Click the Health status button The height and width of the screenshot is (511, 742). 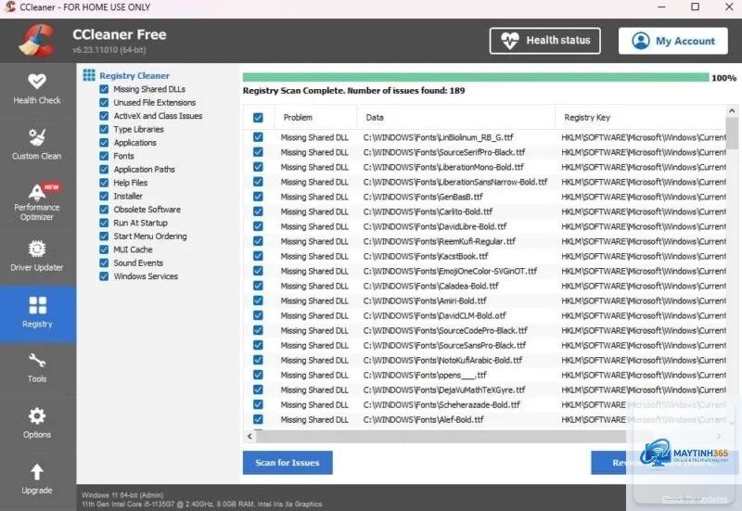[x=545, y=41]
